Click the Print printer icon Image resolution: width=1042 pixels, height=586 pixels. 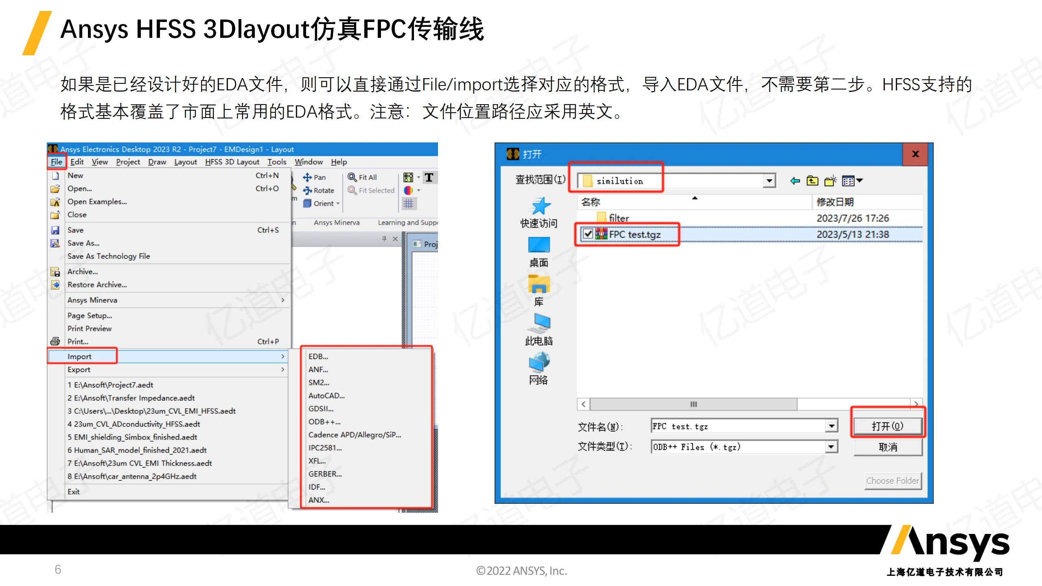55,341
